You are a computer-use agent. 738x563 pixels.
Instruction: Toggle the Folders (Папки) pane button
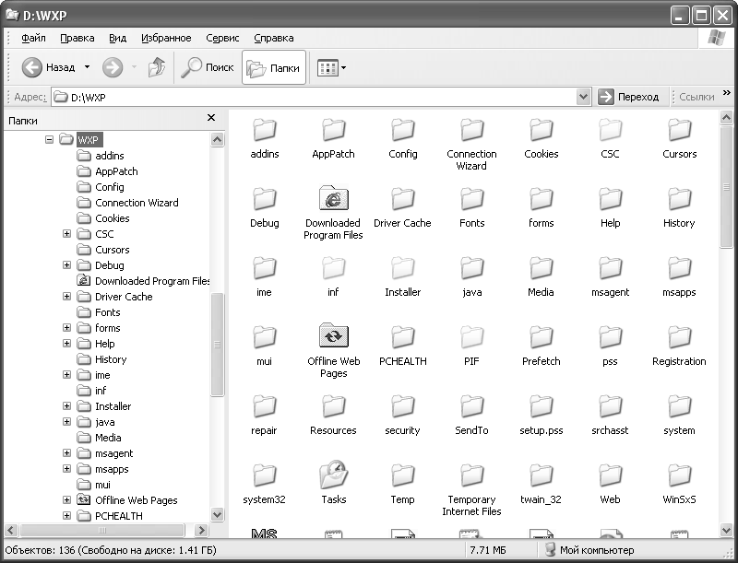tap(274, 67)
